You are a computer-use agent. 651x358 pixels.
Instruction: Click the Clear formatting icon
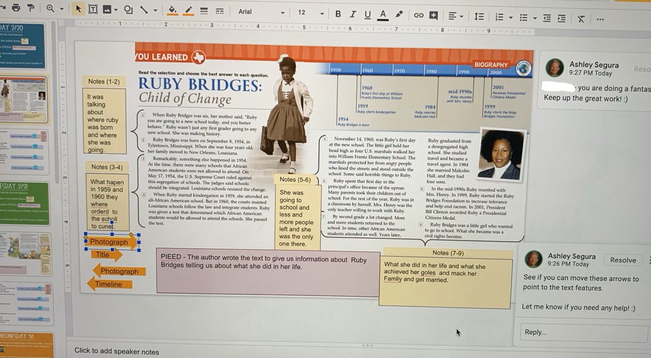[x=581, y=18]
